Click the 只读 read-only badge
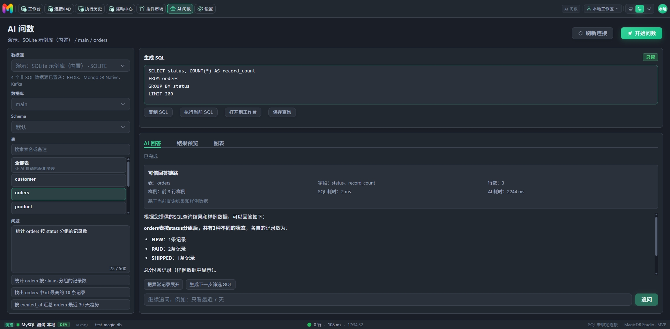The image size is (670, 329). pyautogui.click(x=650, y=57)
